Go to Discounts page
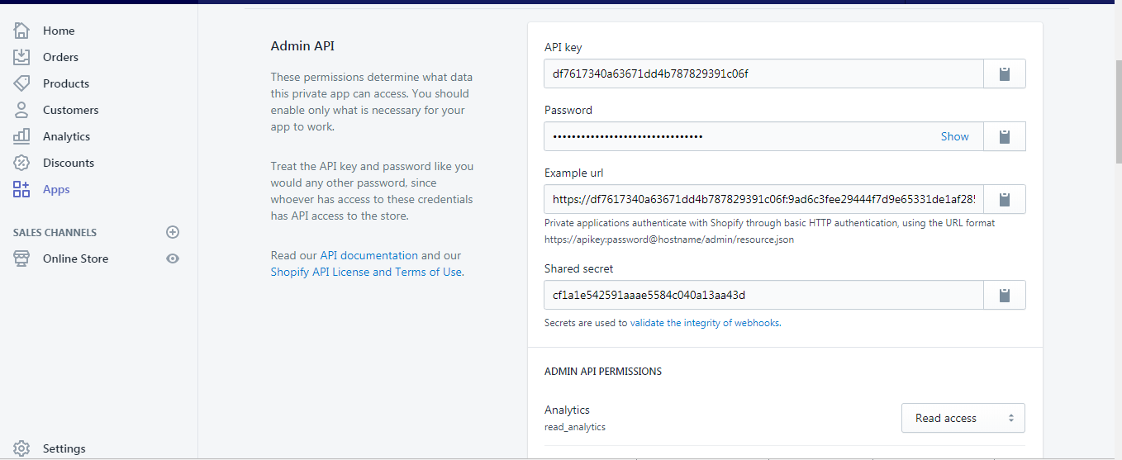This screenshot has height=460, width=1122. pyautogui.click(x=69, y=163)
